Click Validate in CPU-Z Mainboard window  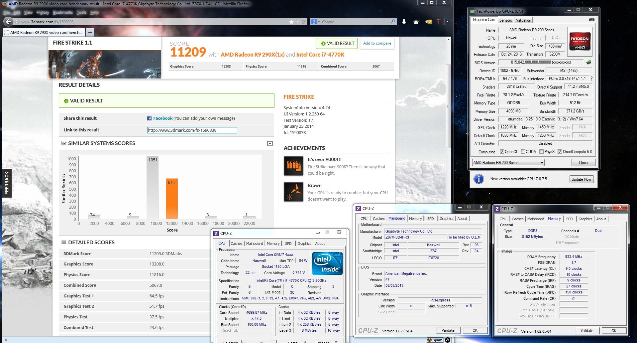pos(448,330)
